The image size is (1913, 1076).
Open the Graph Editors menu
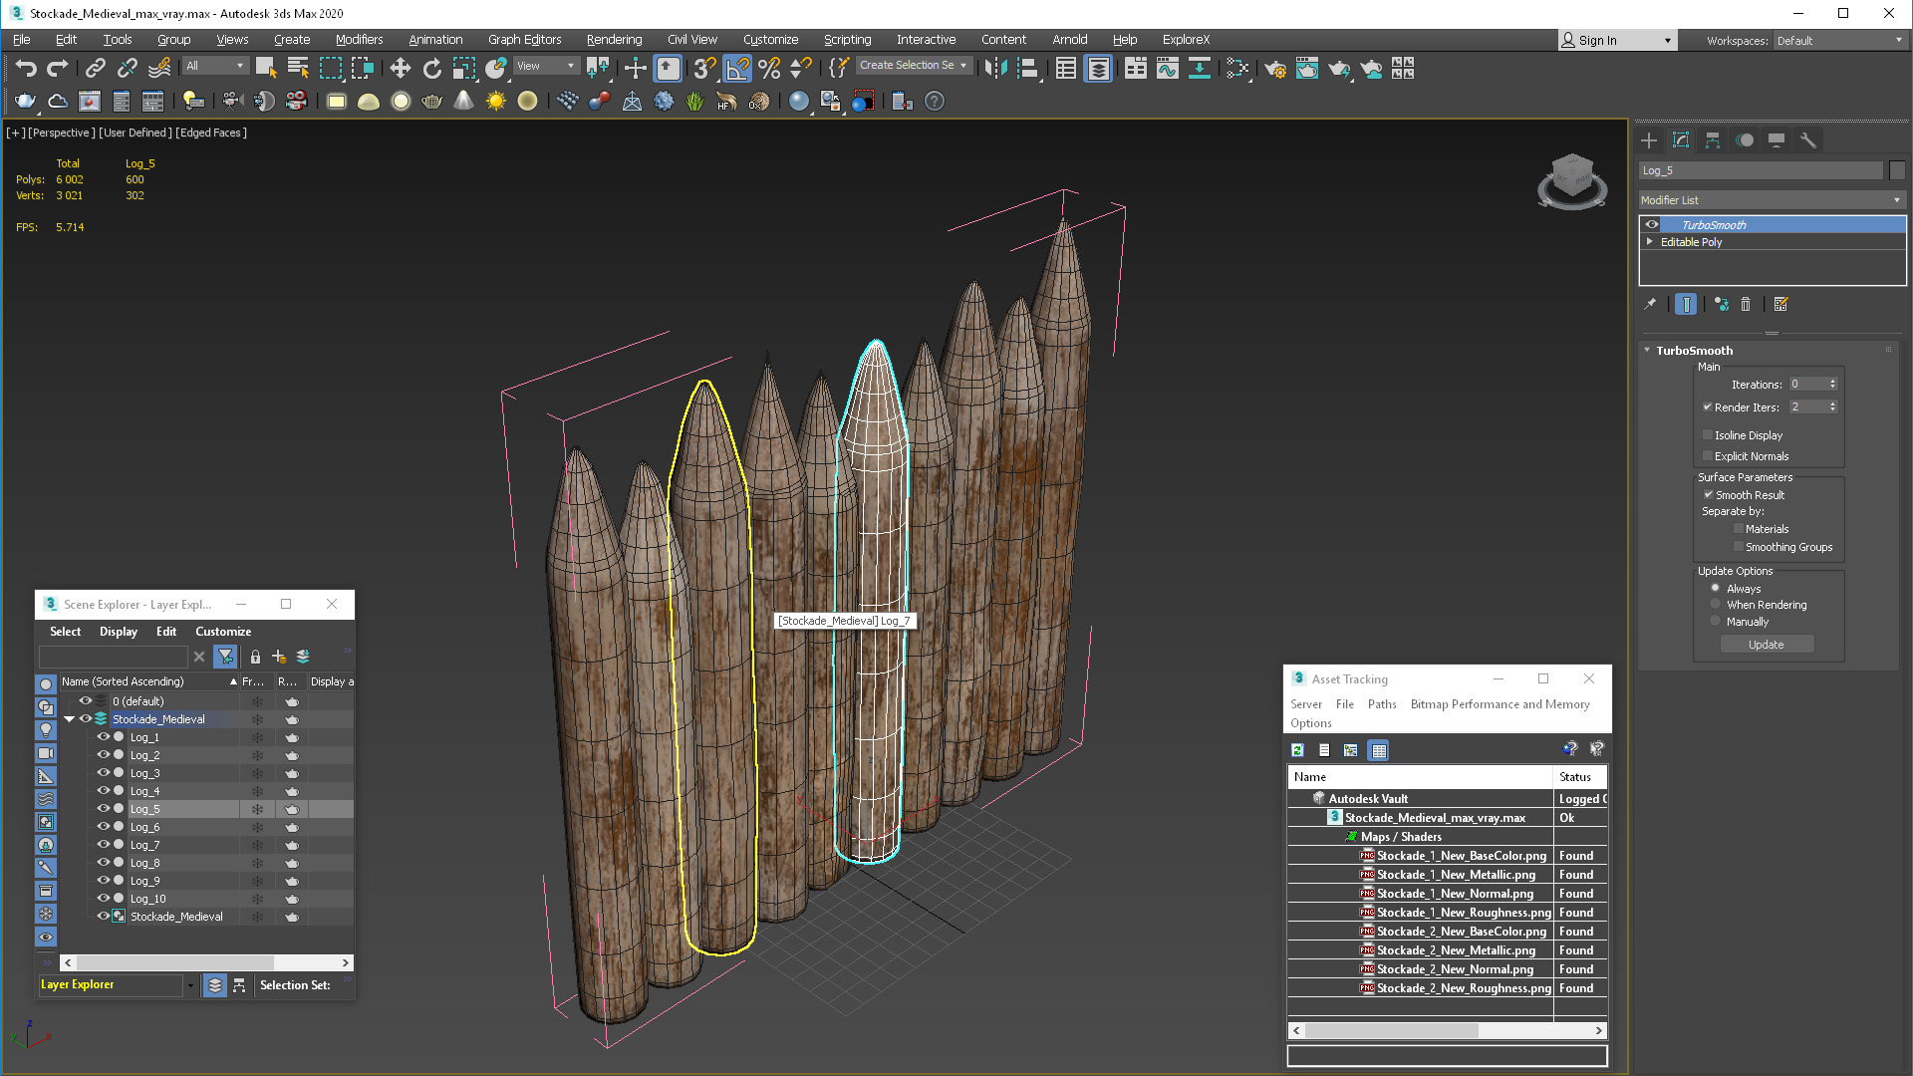[x=524, y=40]
